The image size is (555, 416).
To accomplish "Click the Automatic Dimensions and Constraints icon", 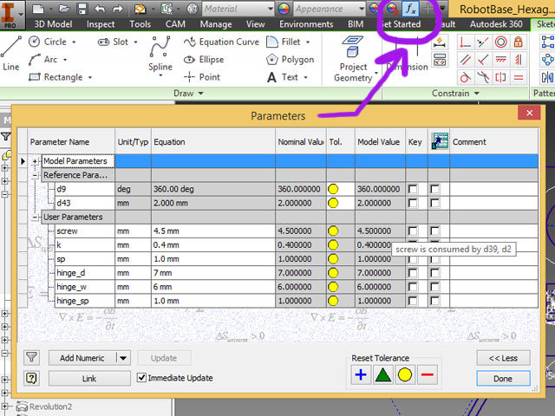I will click(x=440, y=42).
